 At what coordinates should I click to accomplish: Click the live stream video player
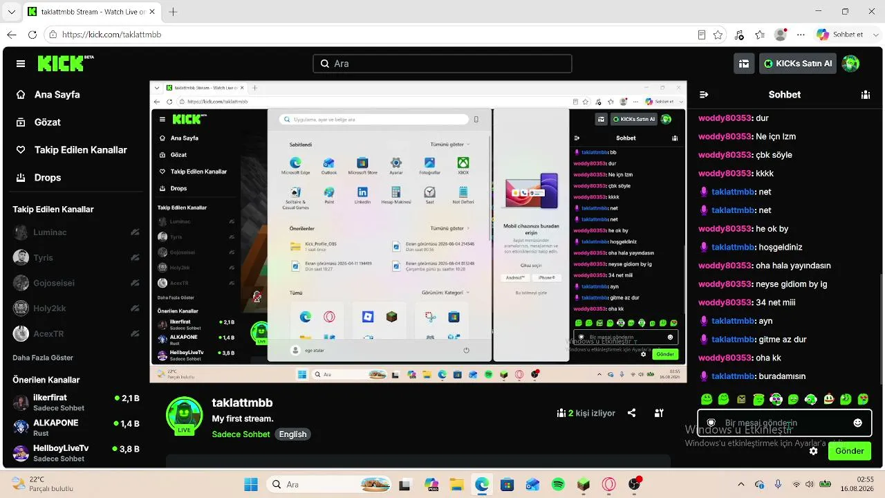418,232
